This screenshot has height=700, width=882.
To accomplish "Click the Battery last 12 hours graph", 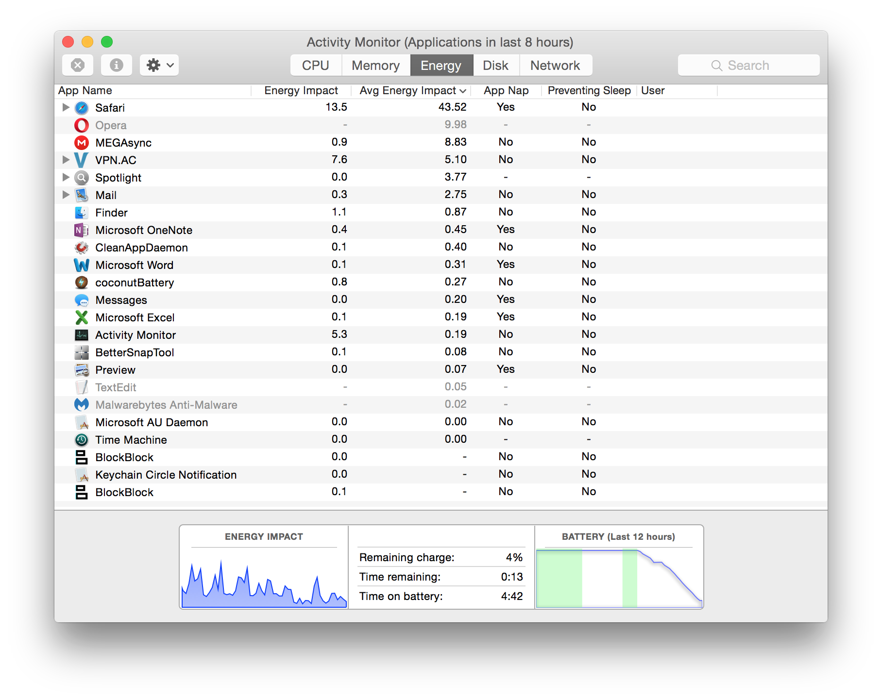I will click(x=619, y=578).
